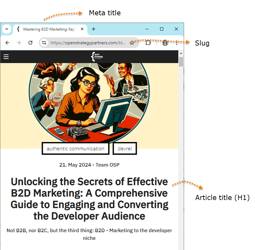Viewport: 255px width, 250px height.
Task: Reload the current page
Action: [30, 43]
